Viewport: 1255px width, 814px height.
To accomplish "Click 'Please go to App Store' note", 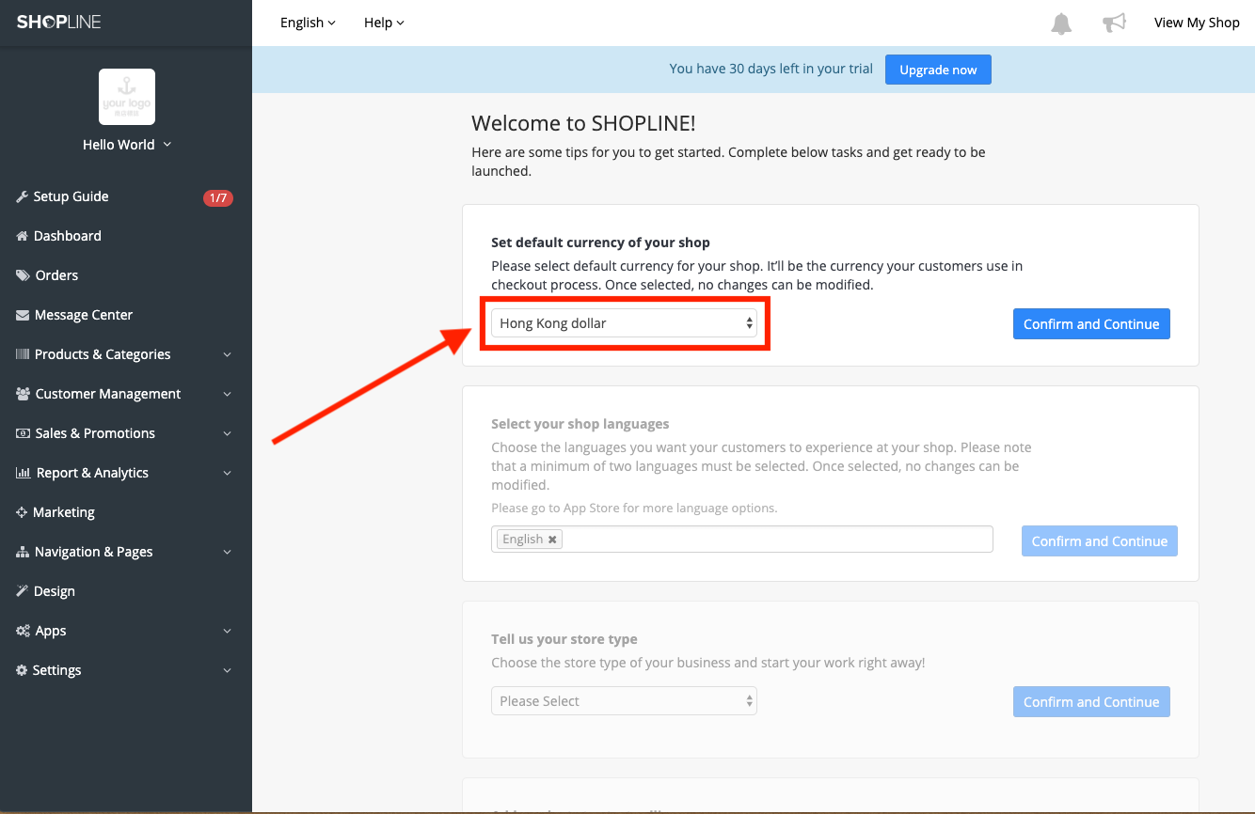I will click(634, 509).
